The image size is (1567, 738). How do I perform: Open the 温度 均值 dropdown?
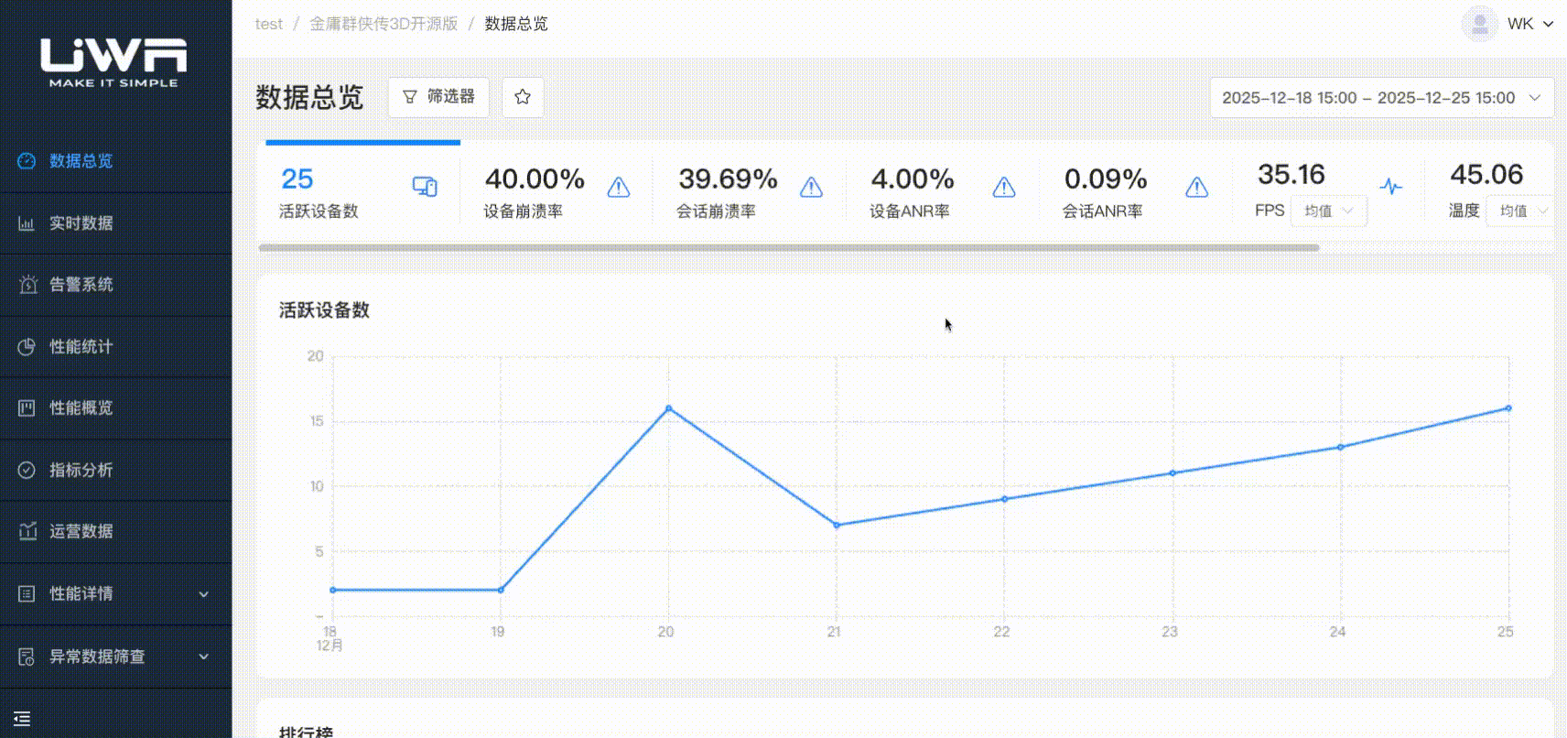[x=1521, y=211]
